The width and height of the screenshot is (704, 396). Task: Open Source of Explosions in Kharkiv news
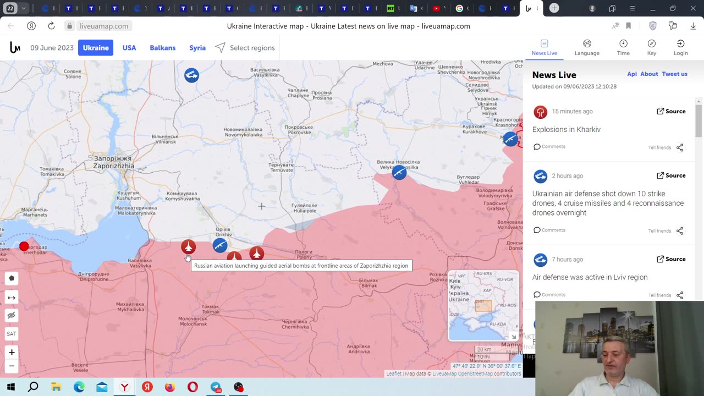pyautogui.click(x=671, y=111)
